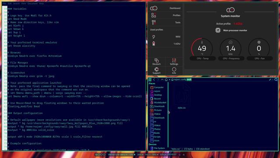The image size is (280, 158).
Task: Click the CPU - Temp gauge showing 49
Action: [x=202, y=49]
